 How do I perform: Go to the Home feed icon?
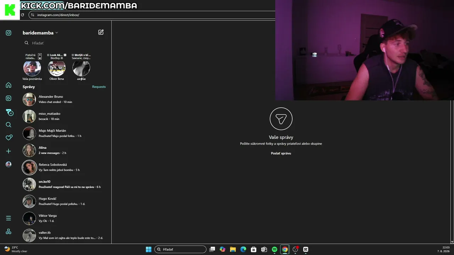pos(9,85)
